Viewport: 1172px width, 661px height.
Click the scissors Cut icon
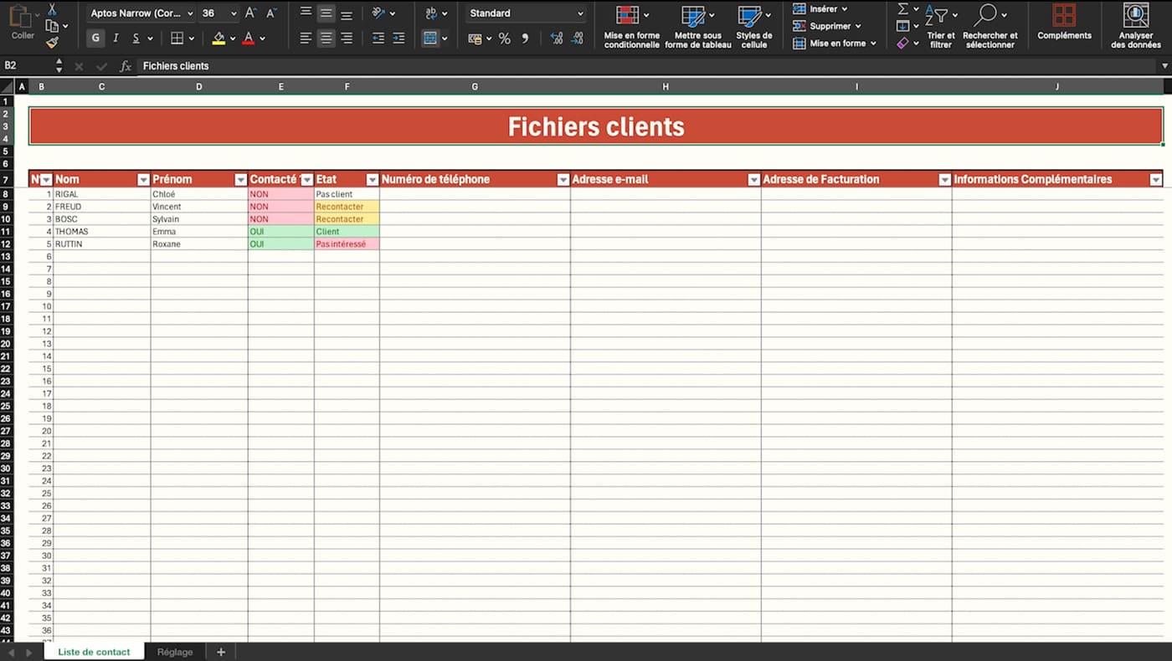point(52,9)
